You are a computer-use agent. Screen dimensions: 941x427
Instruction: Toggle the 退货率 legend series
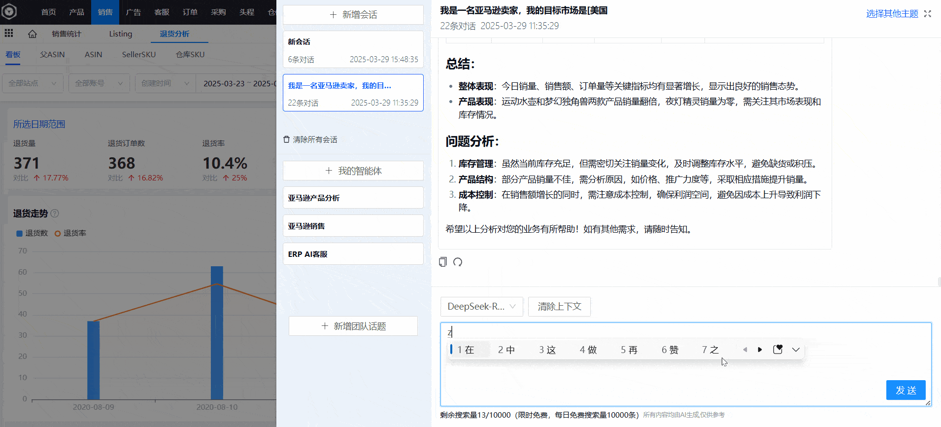(70, 233)
